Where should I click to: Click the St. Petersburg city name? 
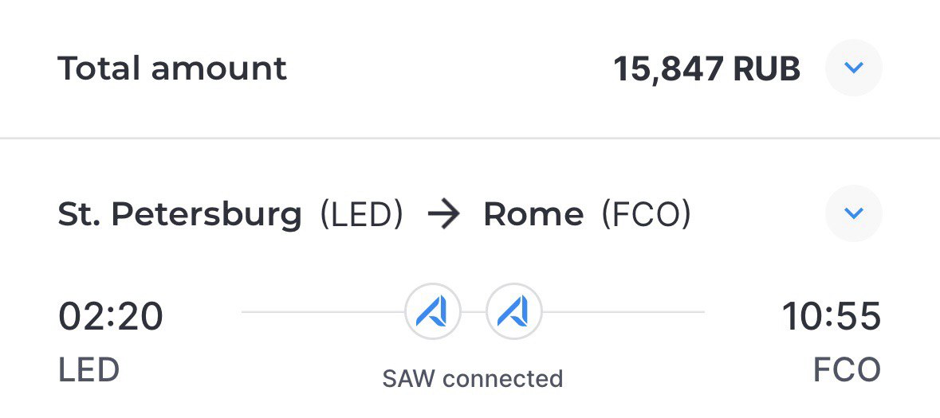tap(180, 214)
